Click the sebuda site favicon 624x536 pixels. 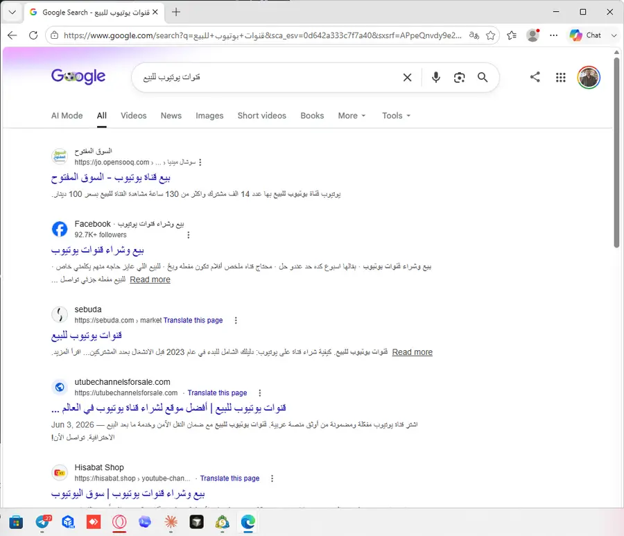point(60,315)
